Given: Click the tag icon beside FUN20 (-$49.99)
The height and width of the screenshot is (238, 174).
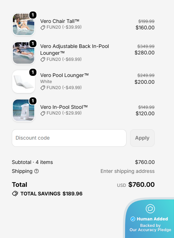Looking at the screenshot, I should pyautogui.click(x=43, y=88).
